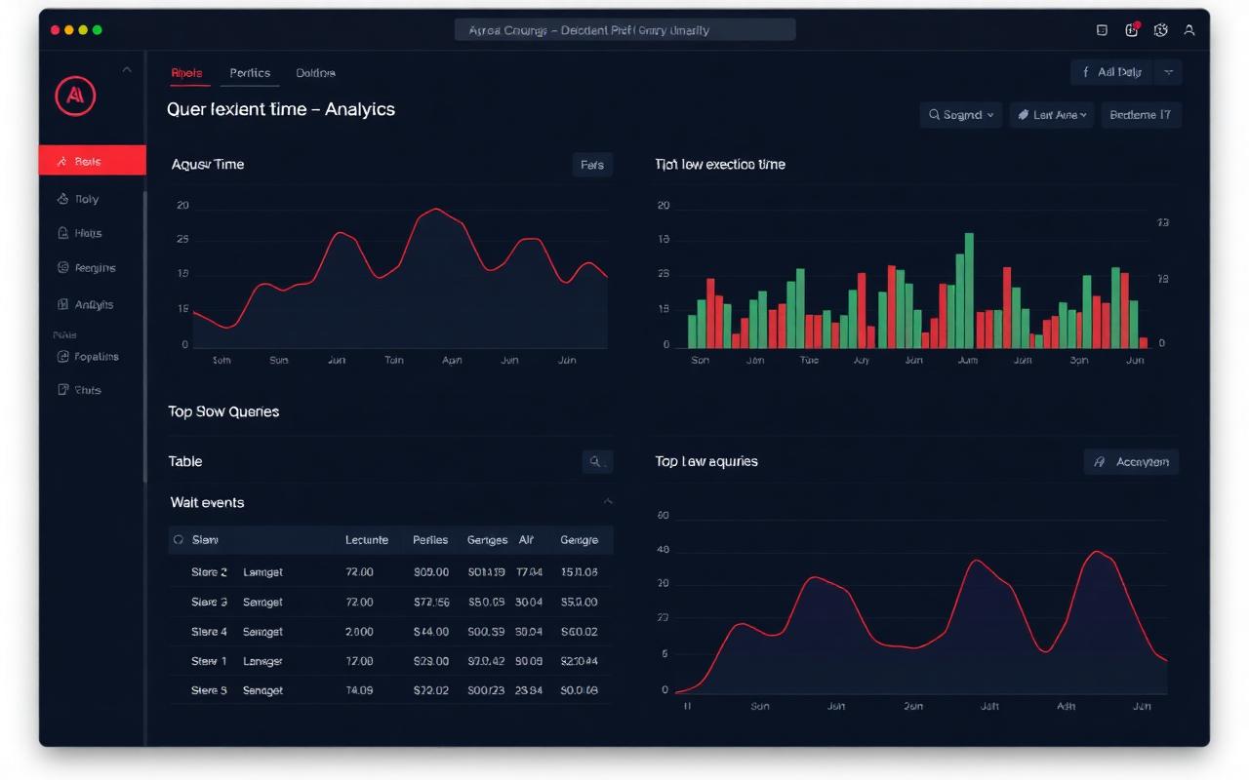Click the red circular app logo

coord(75,96)
